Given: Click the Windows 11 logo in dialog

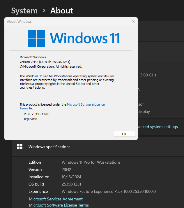Looking at the screenshot, I should [74, 38].
